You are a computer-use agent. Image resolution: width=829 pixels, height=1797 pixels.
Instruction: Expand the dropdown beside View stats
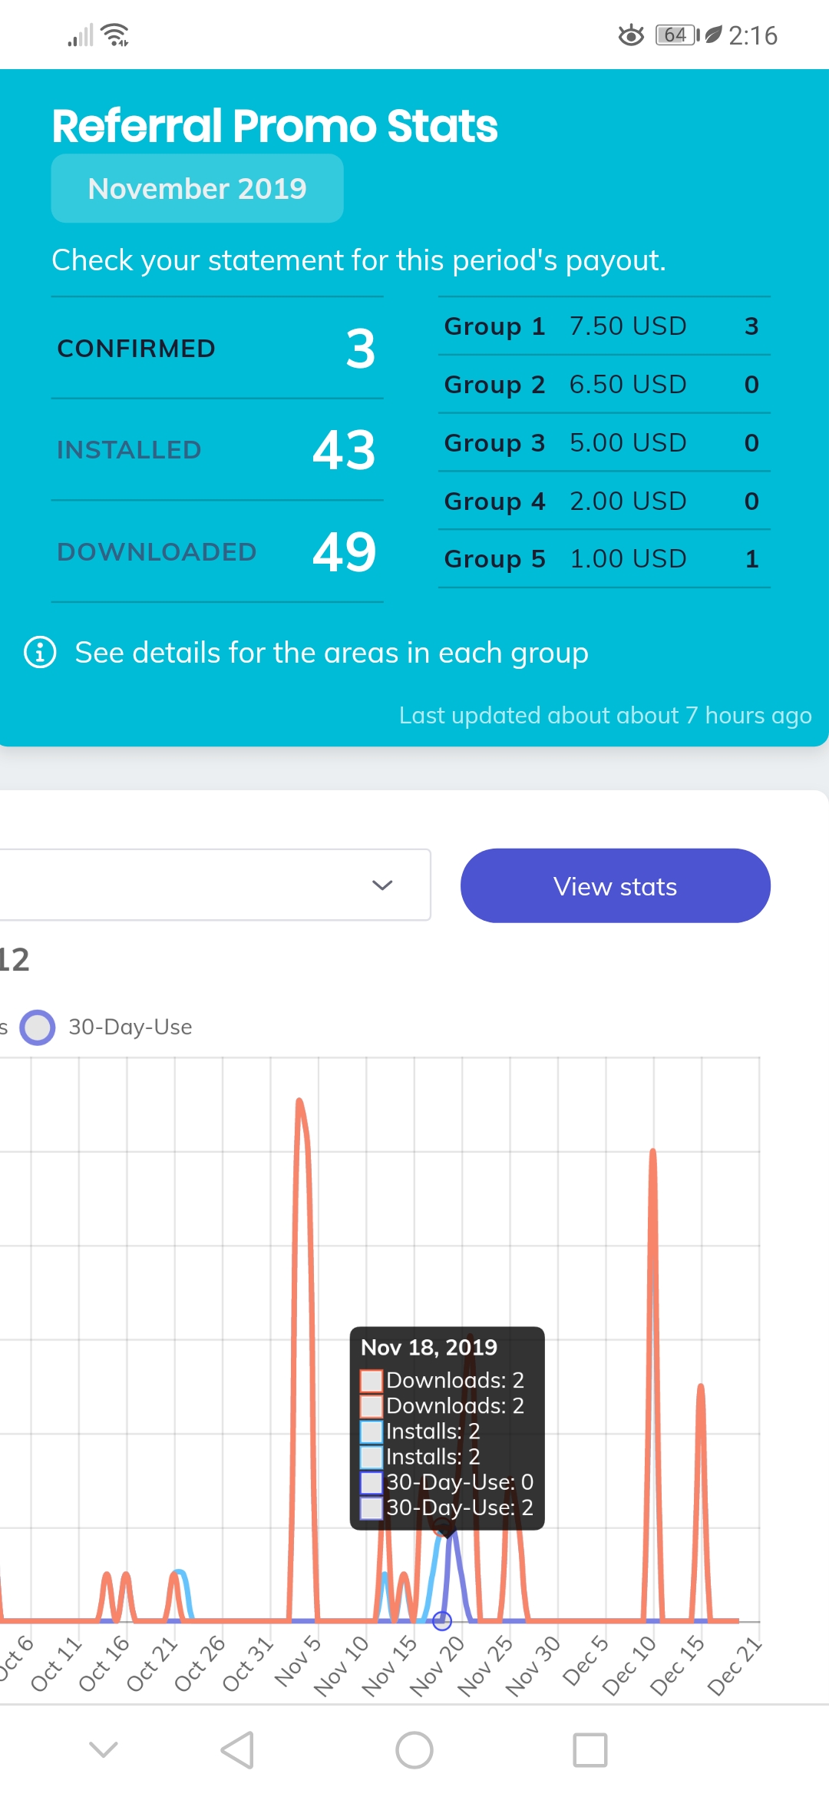point(213,885)
